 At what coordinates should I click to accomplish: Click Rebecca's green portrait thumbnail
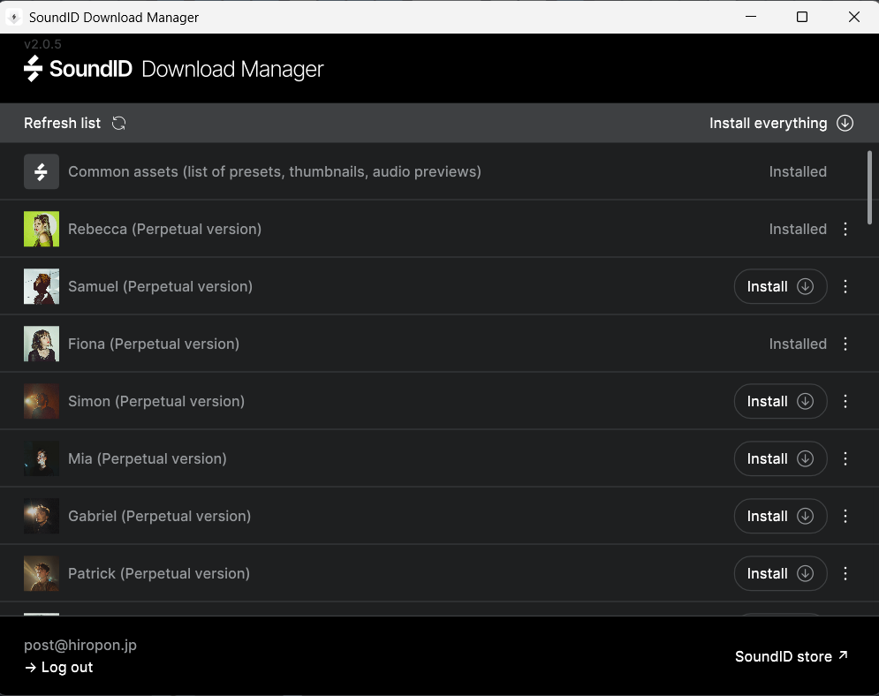(x=42, y=229)
